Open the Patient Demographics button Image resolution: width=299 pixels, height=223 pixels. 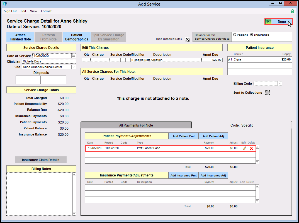tap(77, 37)
